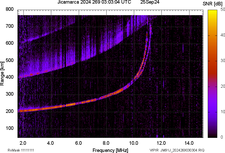Viewport: 225px width, 153px height.
Task: Click the 'RxMask 11111111' footer text
Action: [x=21, y=150]
